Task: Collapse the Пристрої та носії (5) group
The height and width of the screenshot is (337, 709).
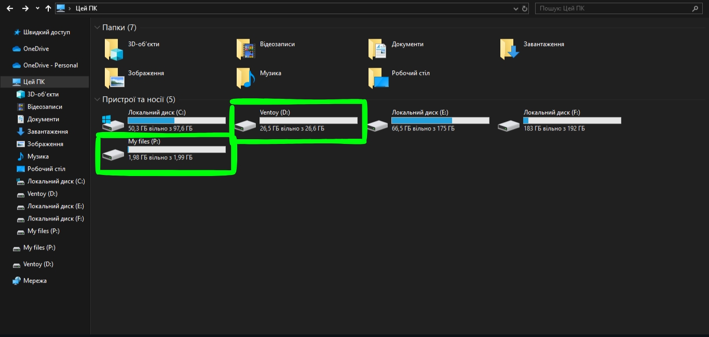Action: [97, 99]
